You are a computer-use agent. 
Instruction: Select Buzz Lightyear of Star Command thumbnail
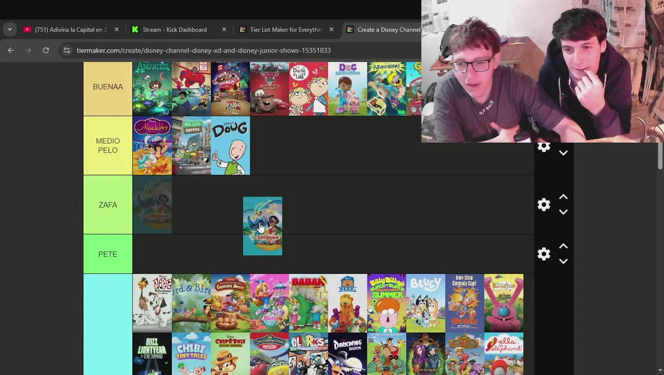coord(152,354)
